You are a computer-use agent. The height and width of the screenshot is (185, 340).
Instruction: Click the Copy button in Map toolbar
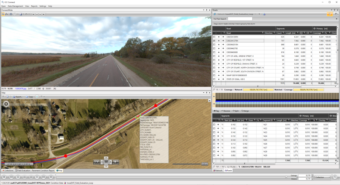[29, 96]
